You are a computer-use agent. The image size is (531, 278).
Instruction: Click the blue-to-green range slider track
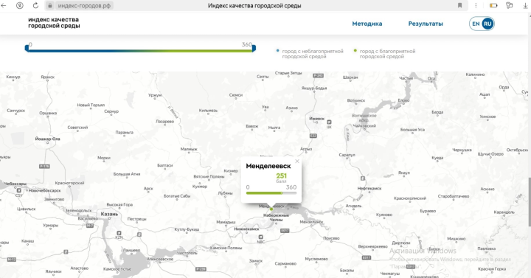[141, 51]
